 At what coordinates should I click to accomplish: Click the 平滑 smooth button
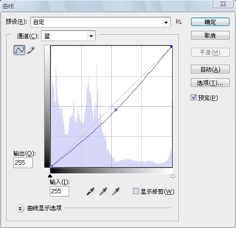tap(210, 52)
